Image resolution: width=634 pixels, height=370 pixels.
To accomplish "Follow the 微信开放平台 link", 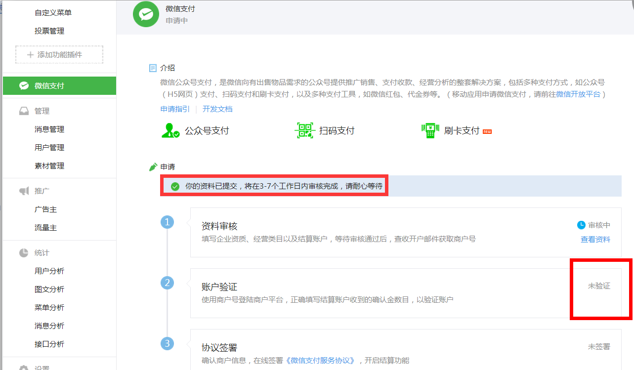I will pyautogui.click(x=578, y=94).
